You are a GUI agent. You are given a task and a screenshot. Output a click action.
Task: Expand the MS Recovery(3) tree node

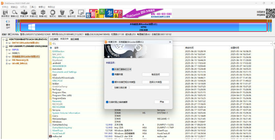[7, 60]
